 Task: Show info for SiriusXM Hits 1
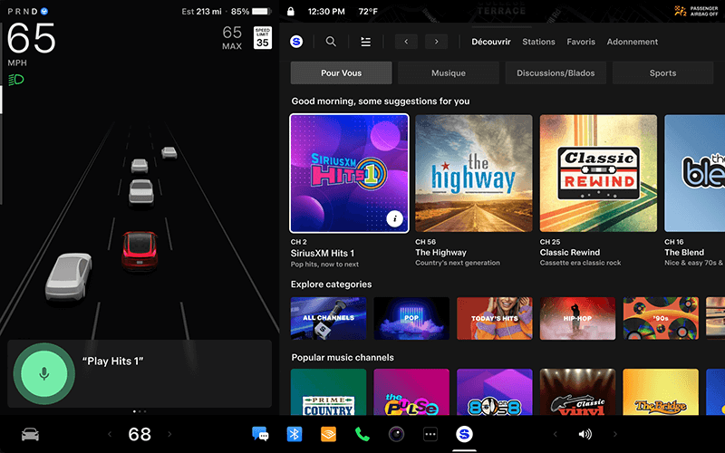(393, 217)
